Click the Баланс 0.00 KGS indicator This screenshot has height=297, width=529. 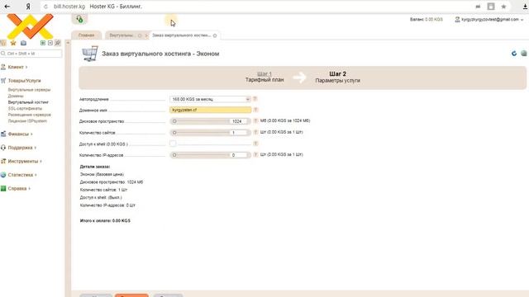point(427,20)
